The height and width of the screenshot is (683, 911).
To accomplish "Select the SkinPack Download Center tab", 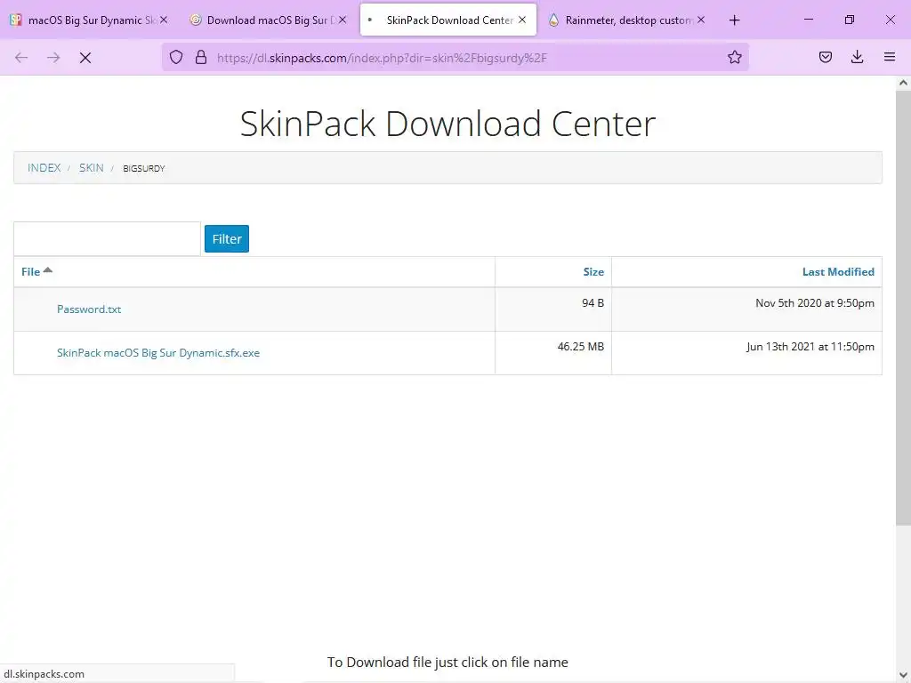I will point(448,20).
